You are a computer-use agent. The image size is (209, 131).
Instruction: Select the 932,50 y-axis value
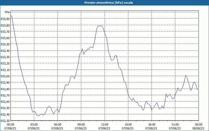click(x=5, y=108)
